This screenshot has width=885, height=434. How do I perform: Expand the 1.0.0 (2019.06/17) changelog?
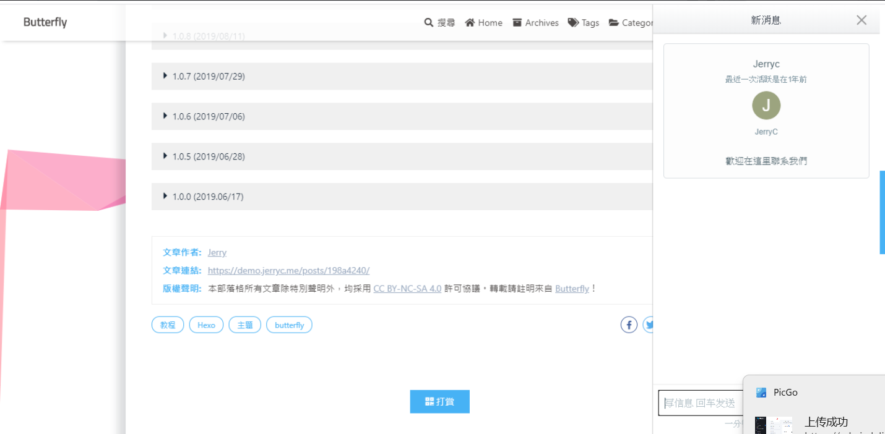(x=402, y=197)
